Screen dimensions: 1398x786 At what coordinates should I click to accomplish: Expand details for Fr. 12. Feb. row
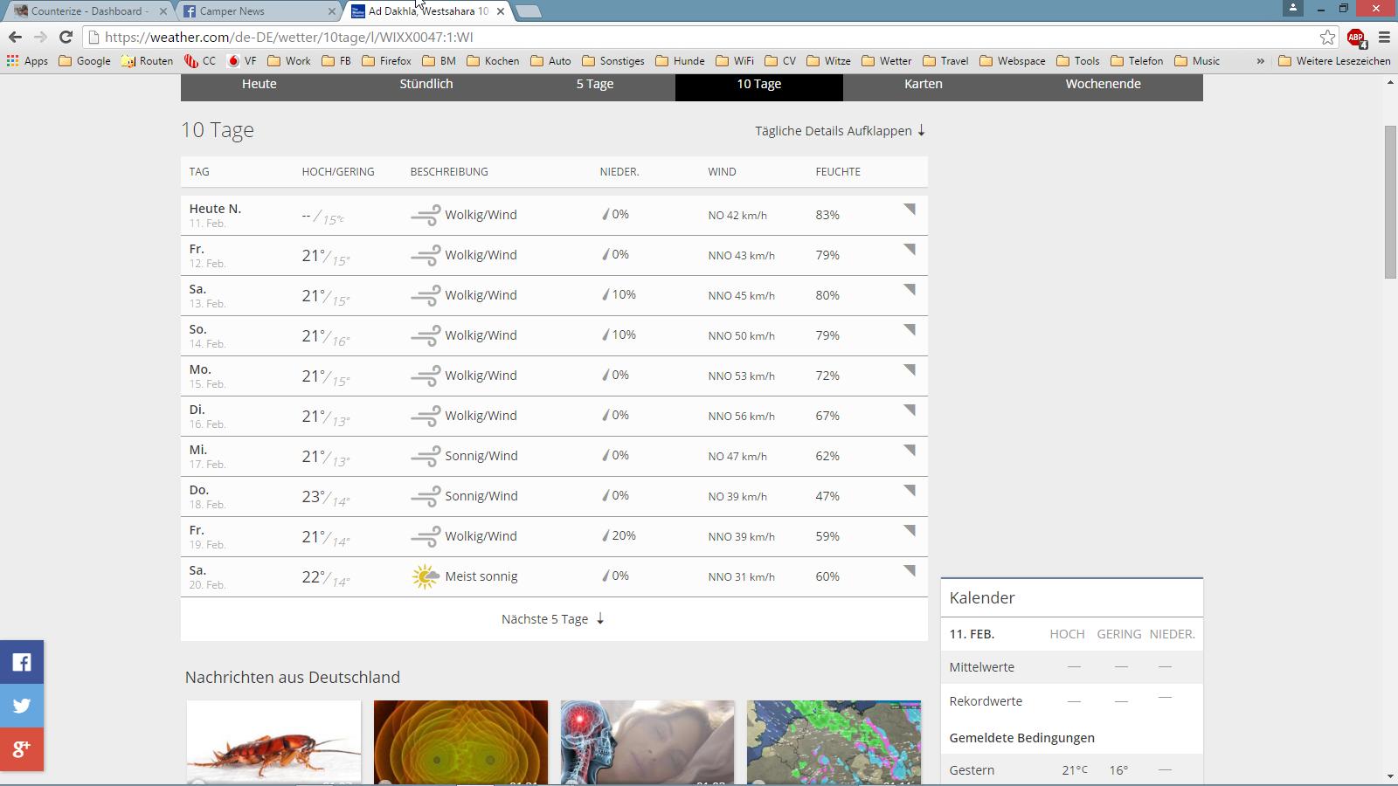tap(910, 249)
